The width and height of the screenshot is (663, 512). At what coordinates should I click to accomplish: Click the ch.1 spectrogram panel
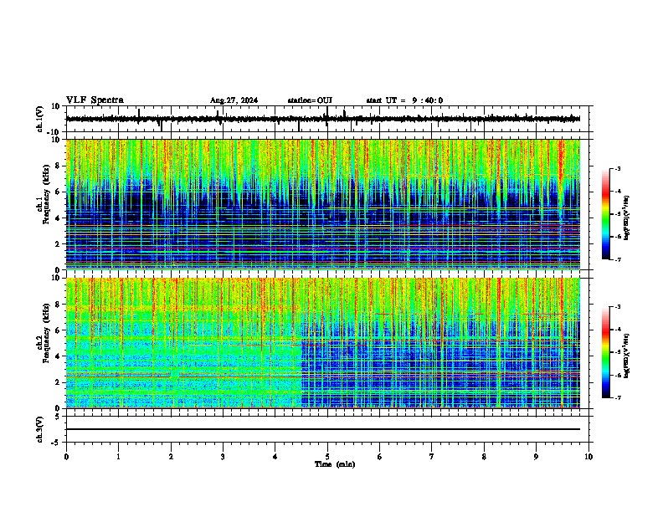point(322,204)
